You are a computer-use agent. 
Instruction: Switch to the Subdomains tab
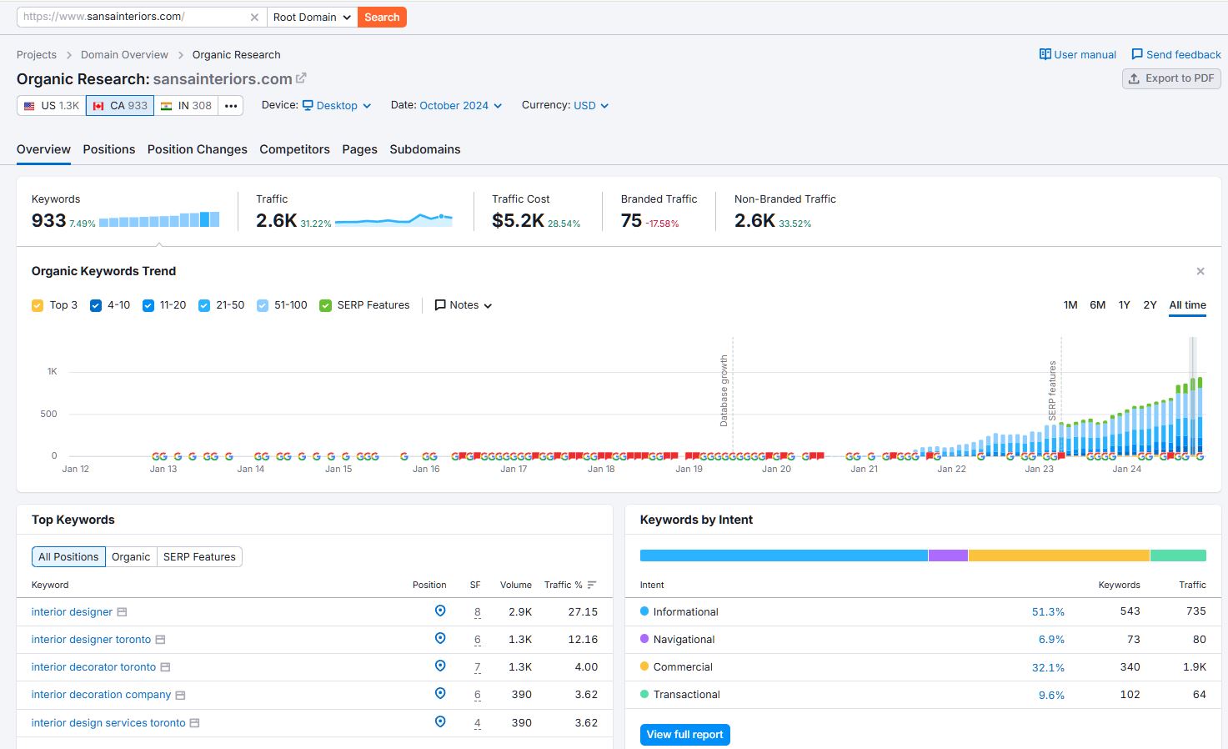[x=425, y=149]
